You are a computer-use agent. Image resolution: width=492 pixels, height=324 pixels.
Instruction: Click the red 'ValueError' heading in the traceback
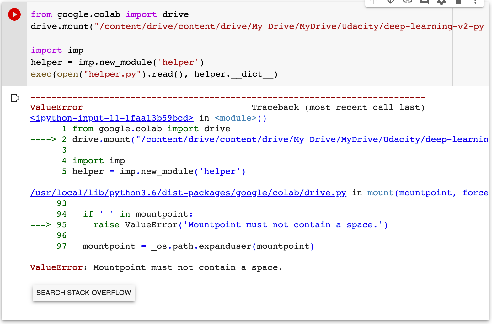[x=56, y=107]
